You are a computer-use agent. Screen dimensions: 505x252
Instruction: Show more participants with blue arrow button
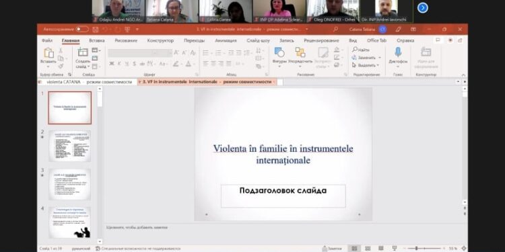click(423, 7)
